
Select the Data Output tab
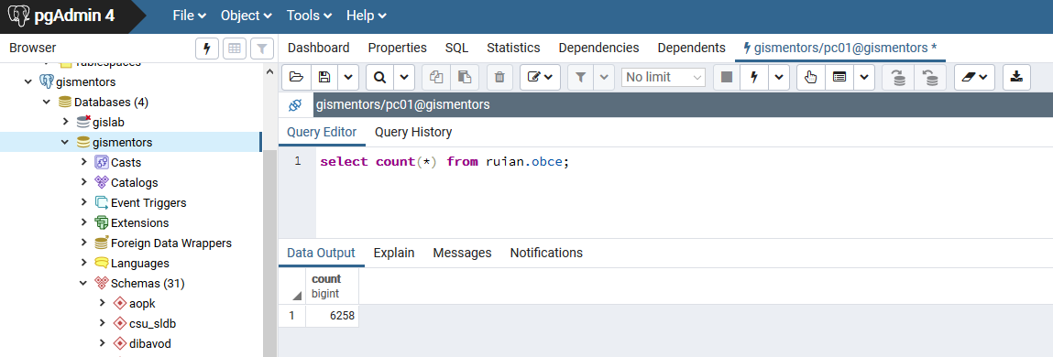coord(321,253)
